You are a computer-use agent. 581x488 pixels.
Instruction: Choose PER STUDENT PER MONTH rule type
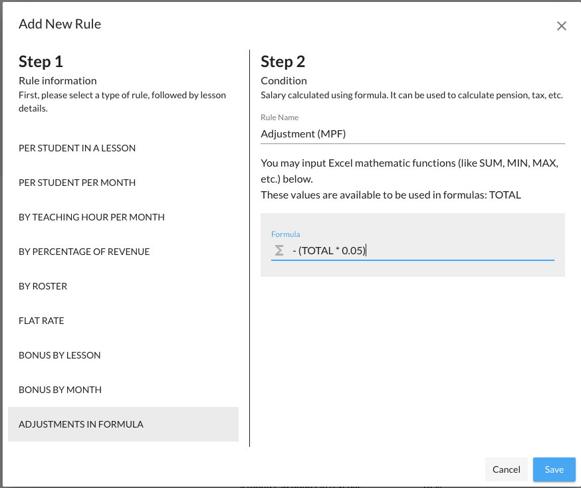(x=77, y=183)
